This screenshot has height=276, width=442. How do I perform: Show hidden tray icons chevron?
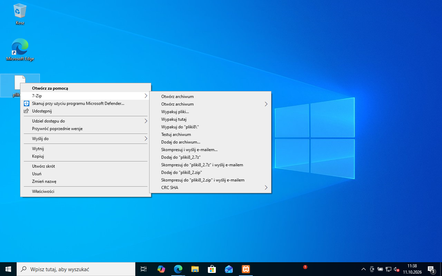(x=363, y=269)
